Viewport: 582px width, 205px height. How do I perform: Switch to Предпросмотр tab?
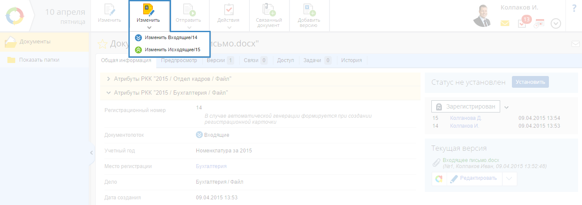point(178,60)
